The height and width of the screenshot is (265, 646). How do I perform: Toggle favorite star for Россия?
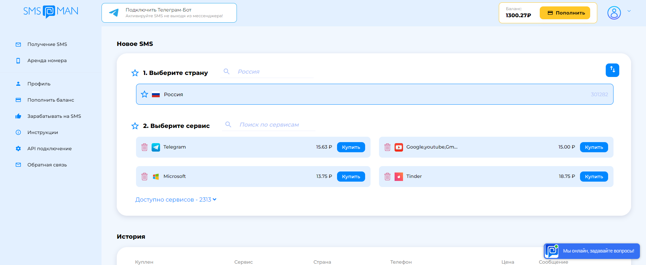tap(144, 94)
